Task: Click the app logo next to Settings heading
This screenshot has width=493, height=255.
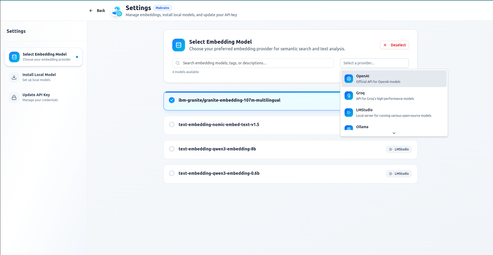Action: pyautogui.click(x=116, y=11)
